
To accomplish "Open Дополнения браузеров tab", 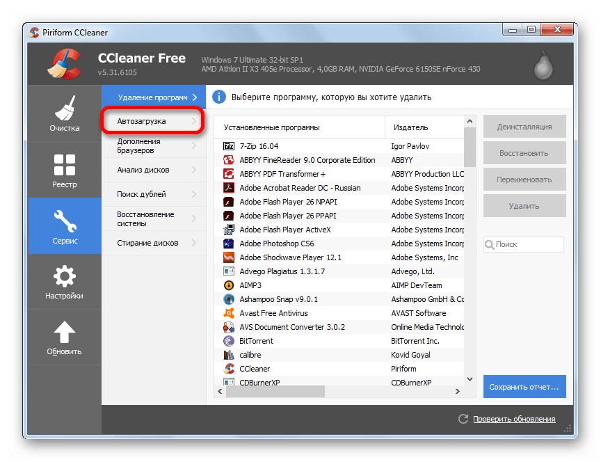I will tap(154, 145).
